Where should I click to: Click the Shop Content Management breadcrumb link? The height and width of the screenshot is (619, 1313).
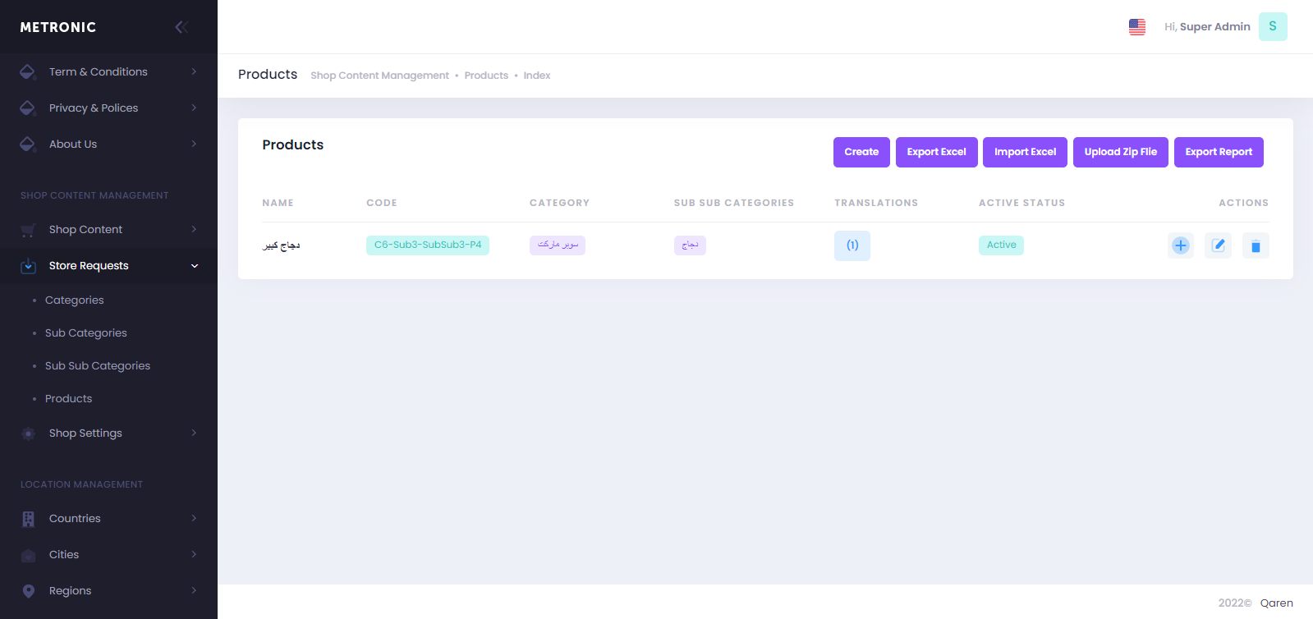pyautogui.click(x=379, y=76)
